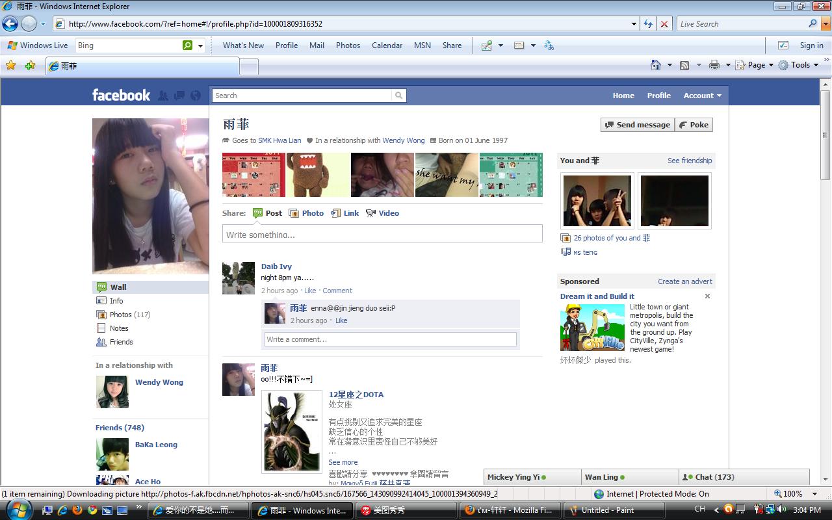Like Daib Ivy's wall post
The width and height of the screenshot is (832, 520).
click(x=310, y=291)
